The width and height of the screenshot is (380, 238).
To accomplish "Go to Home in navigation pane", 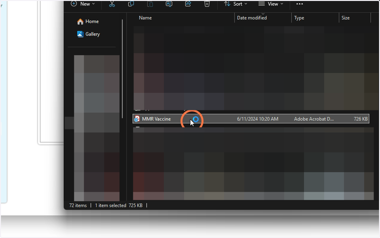I will [88, 21].
